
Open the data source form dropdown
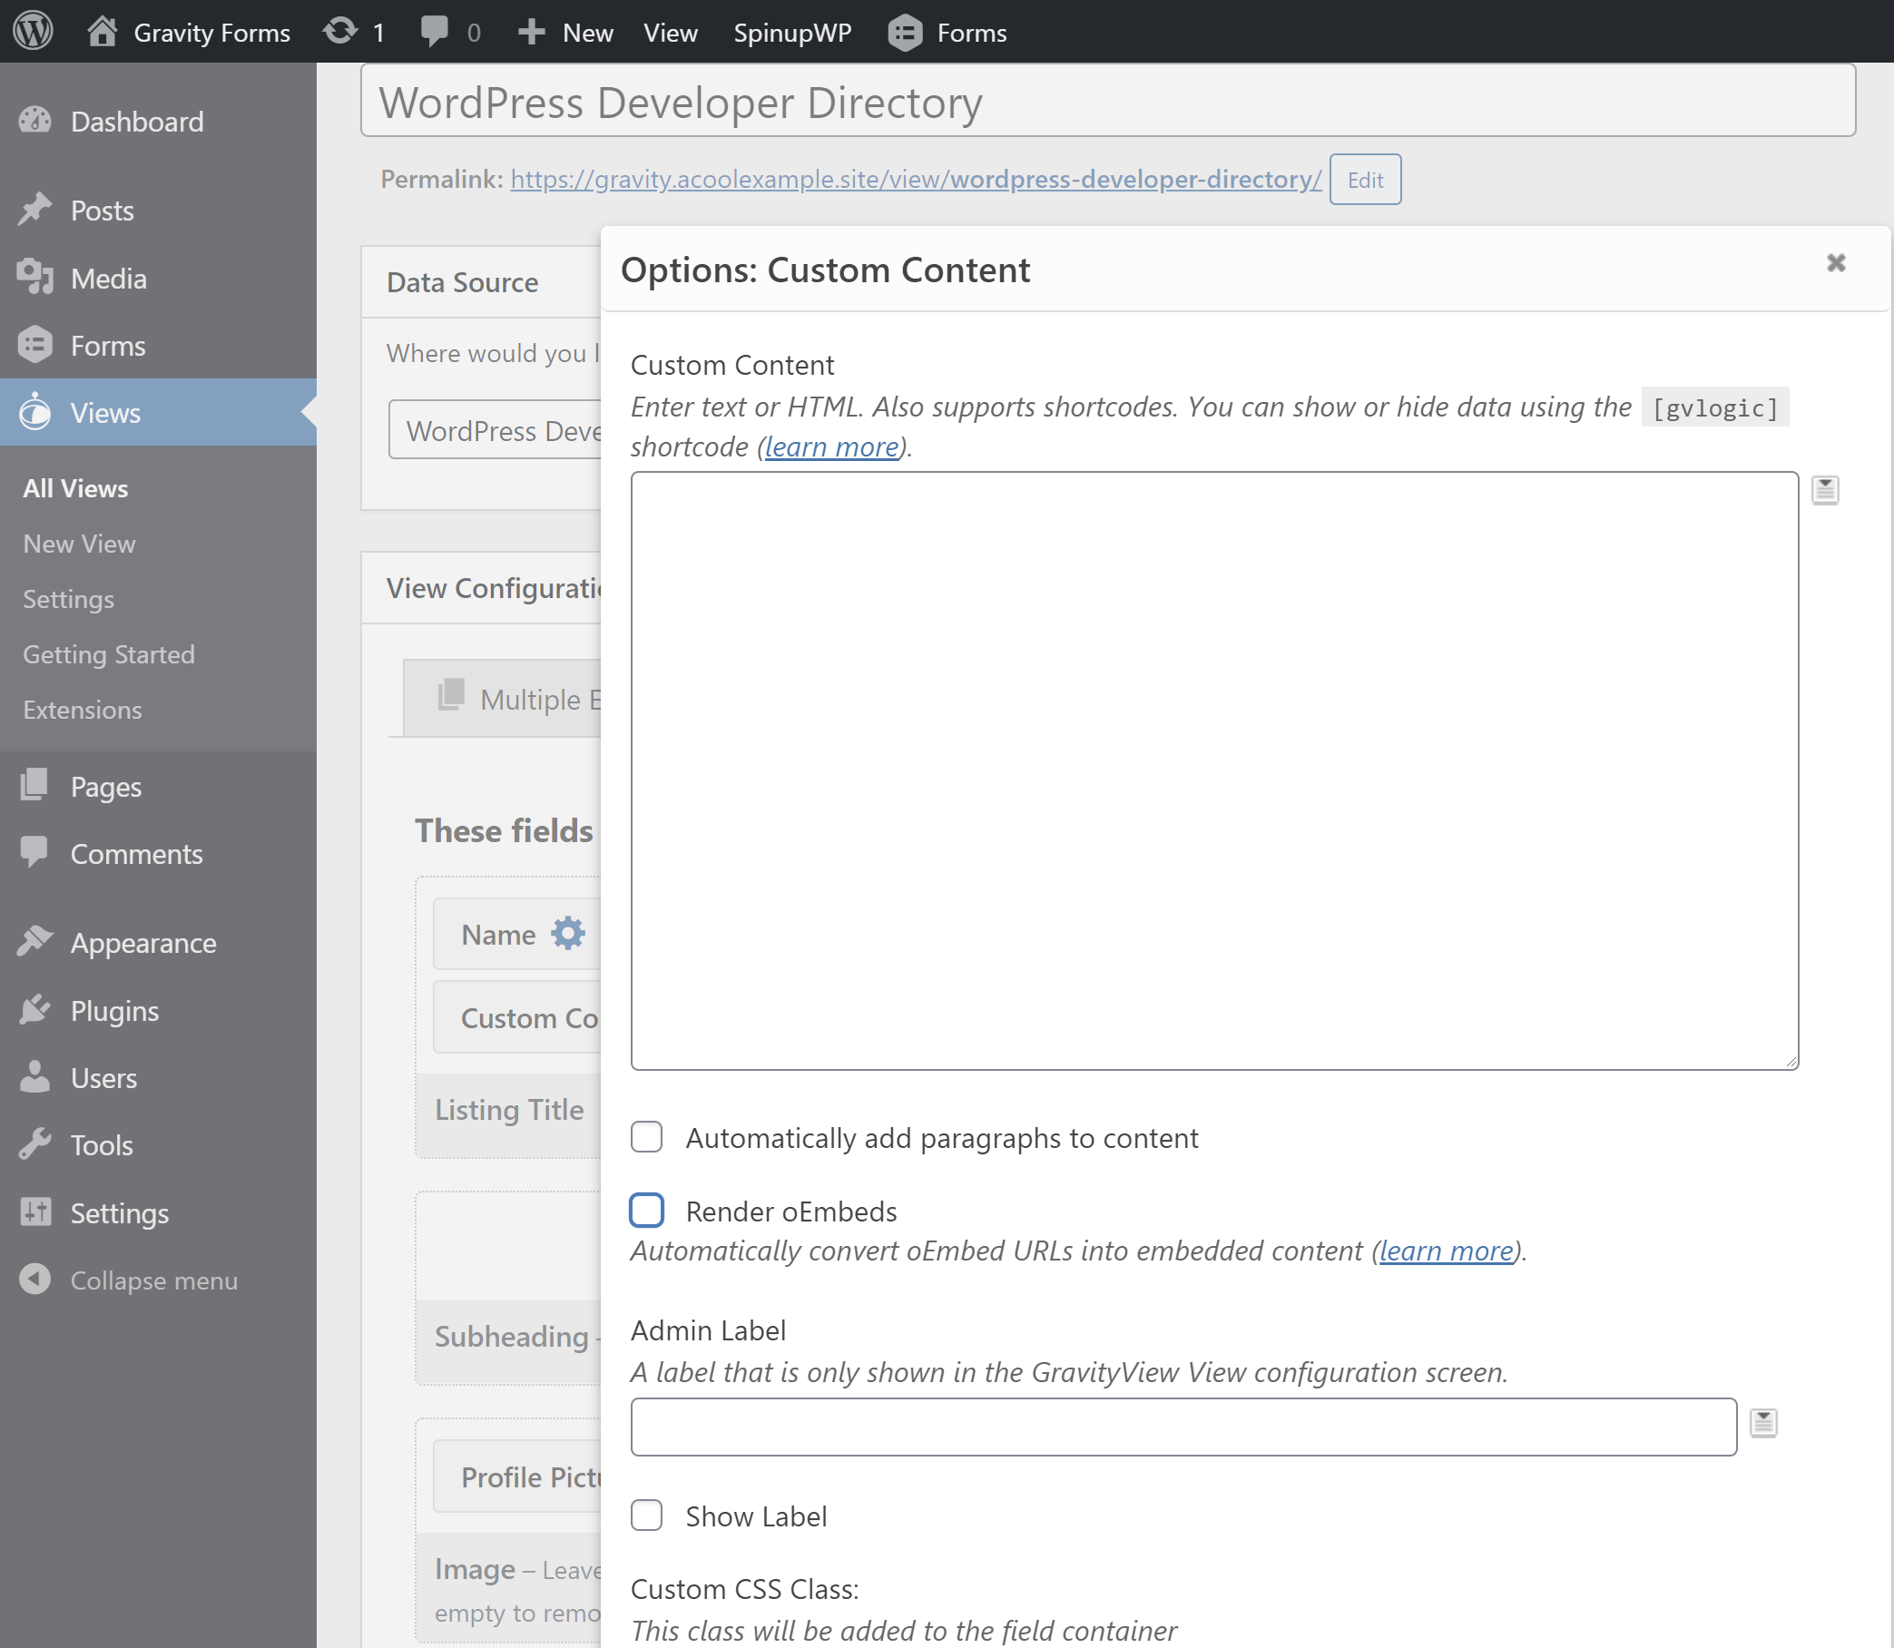point(495,429)
